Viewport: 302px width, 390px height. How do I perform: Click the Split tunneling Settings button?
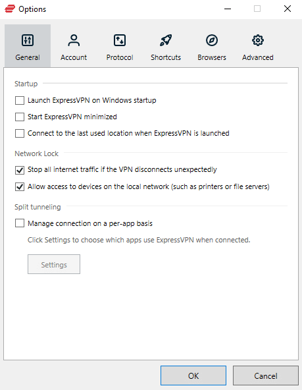pyautogui.click(x=54, y=264)
